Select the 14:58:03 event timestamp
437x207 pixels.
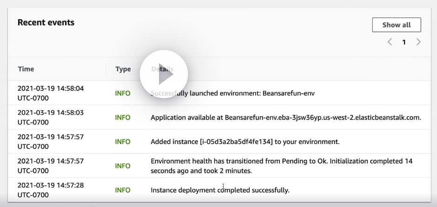point(51,117)
